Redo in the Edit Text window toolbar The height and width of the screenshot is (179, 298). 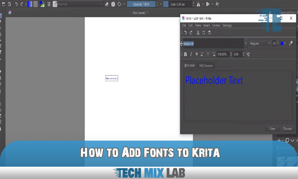pyautogui.click(x=191, y=33)
